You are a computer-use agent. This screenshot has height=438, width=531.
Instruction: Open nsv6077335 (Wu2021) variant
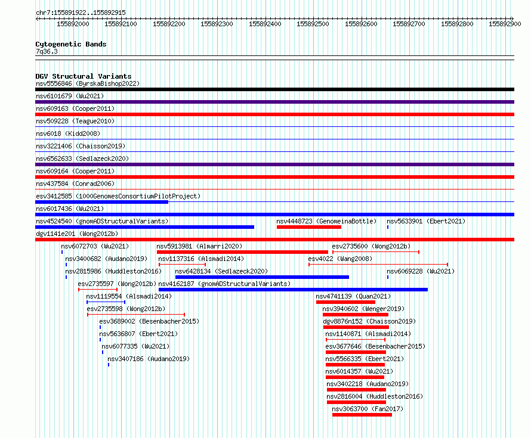(x=135, y=346)
